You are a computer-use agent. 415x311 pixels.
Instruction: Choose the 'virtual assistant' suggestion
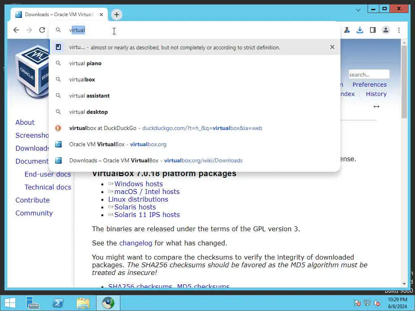click(x=195, y=96)
